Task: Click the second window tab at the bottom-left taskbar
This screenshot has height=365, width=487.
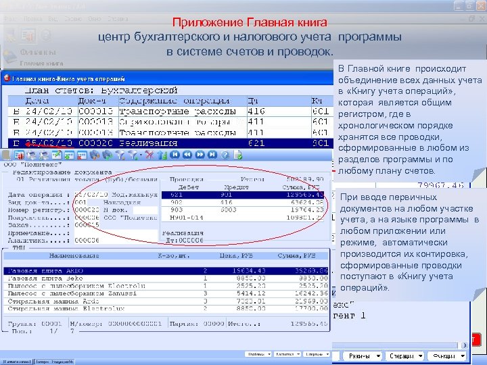Action: [54, 362]
